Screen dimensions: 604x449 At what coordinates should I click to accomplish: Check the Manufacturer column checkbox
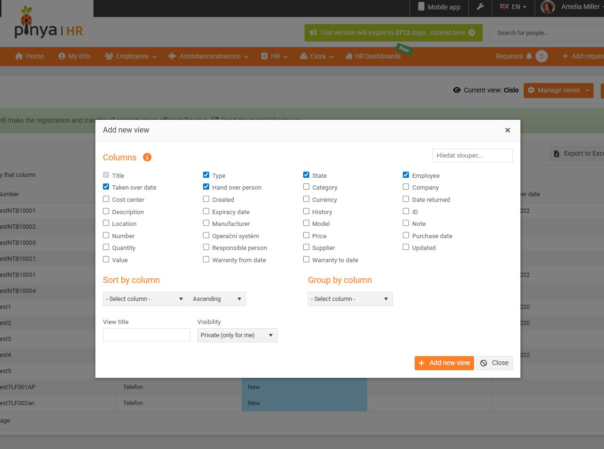[x=206, y=223]
